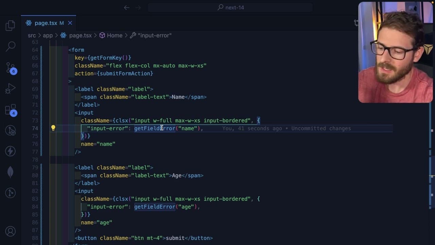Open the Run and Debug panel
Image resolution: width=435 pixels, height=245 pixels.
point(11,89)
